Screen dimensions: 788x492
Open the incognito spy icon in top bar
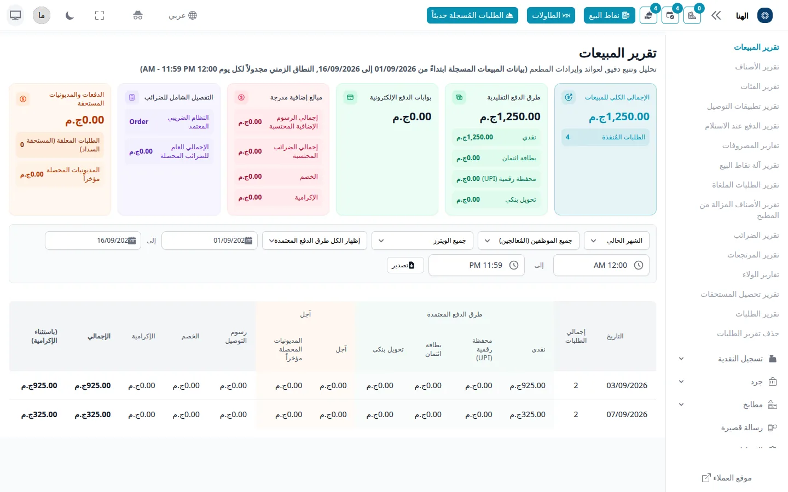[x=138, y=15]
